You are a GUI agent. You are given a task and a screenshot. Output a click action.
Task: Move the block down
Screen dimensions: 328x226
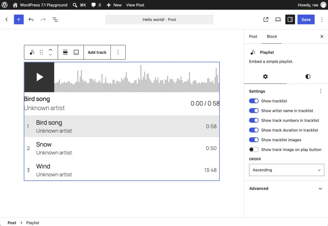tap(50, 55)
